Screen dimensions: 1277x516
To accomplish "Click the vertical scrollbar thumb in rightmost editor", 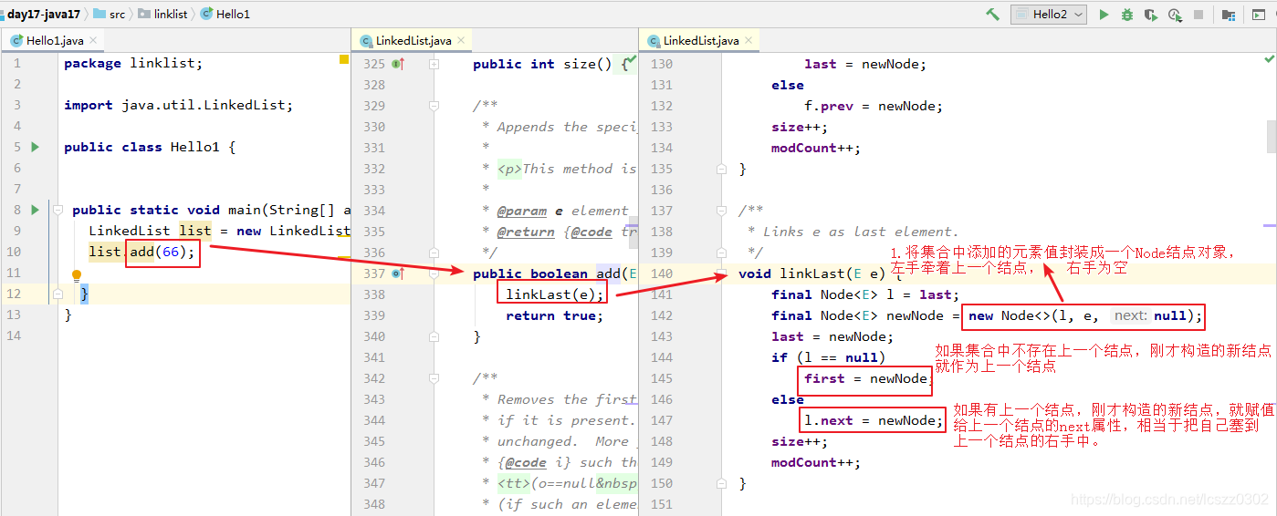I will tap(1271, 135).
